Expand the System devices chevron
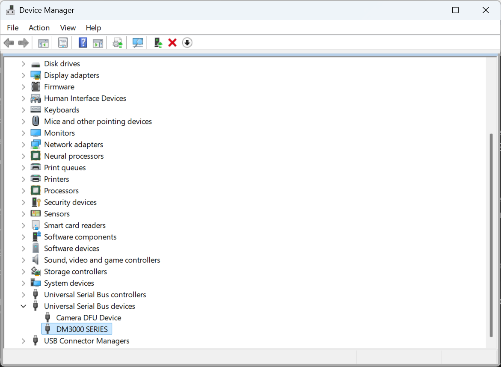The width and height of the screenshot is (501, 367). [x=24, y=283]
